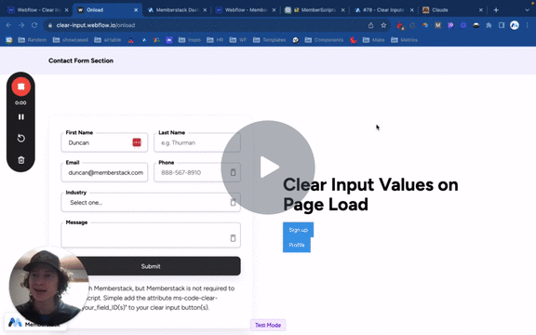Delete the recording via trash icon in recorder
This screenshot has height=335, width=536.
coord(20,160)
